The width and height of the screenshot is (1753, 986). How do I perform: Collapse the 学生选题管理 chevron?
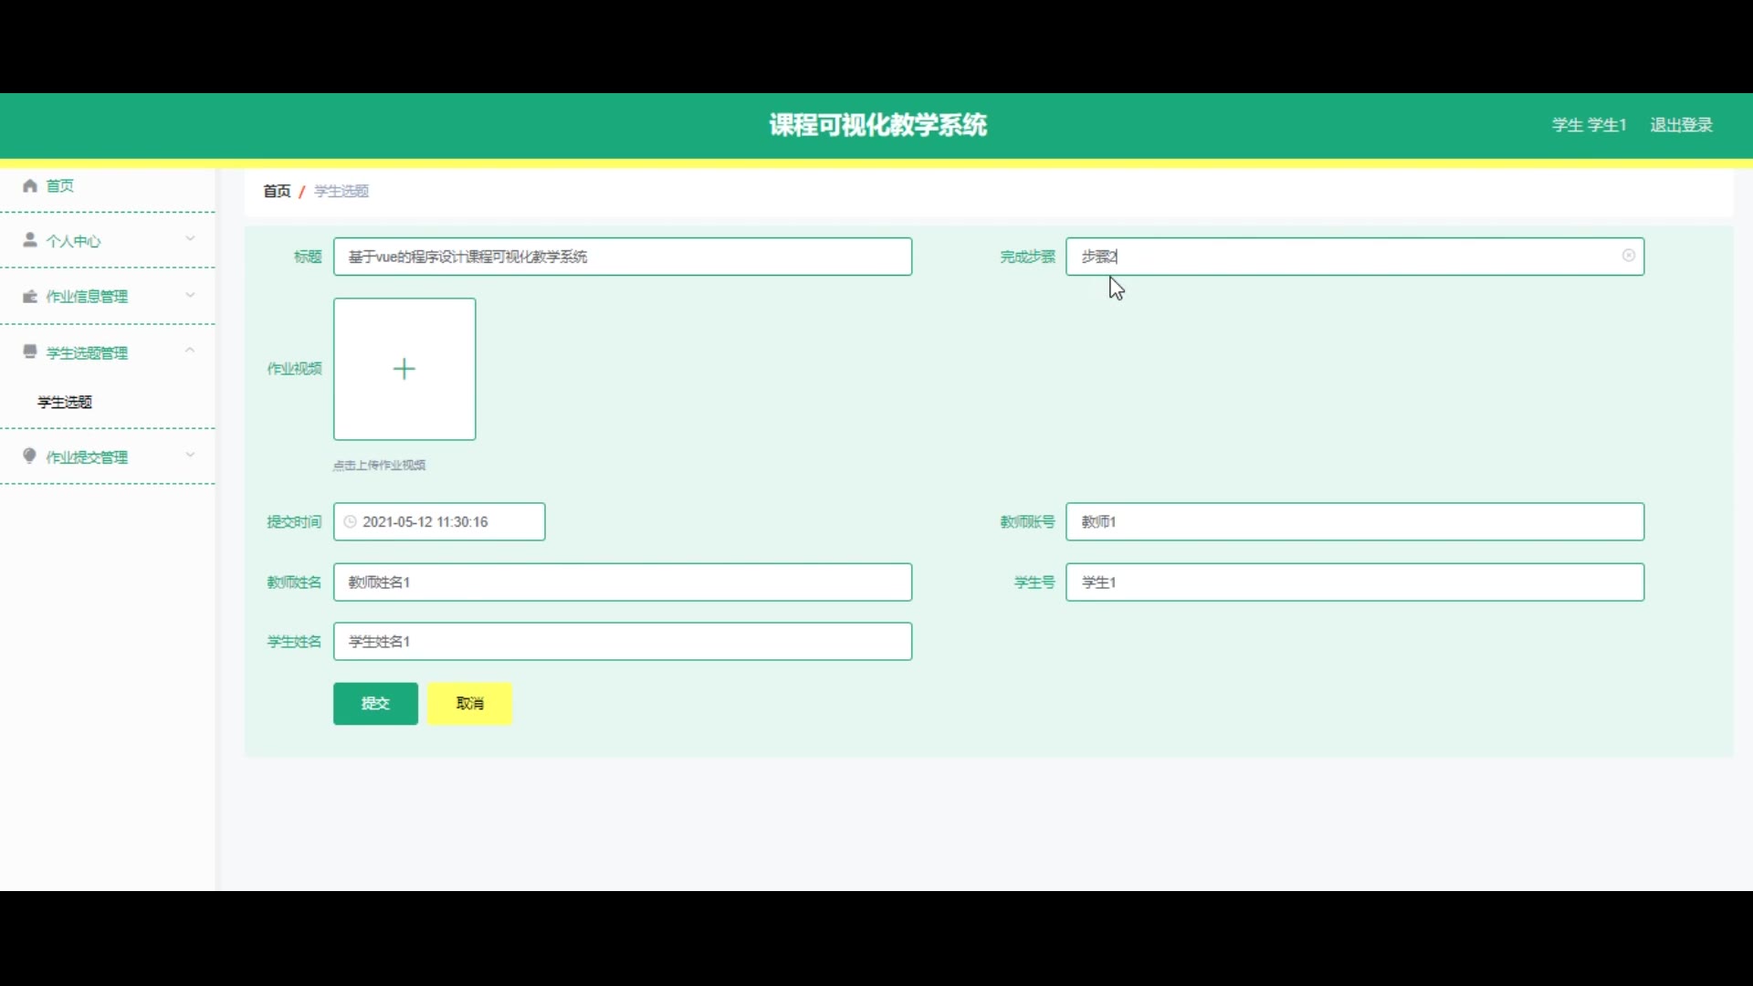(190, 351)
